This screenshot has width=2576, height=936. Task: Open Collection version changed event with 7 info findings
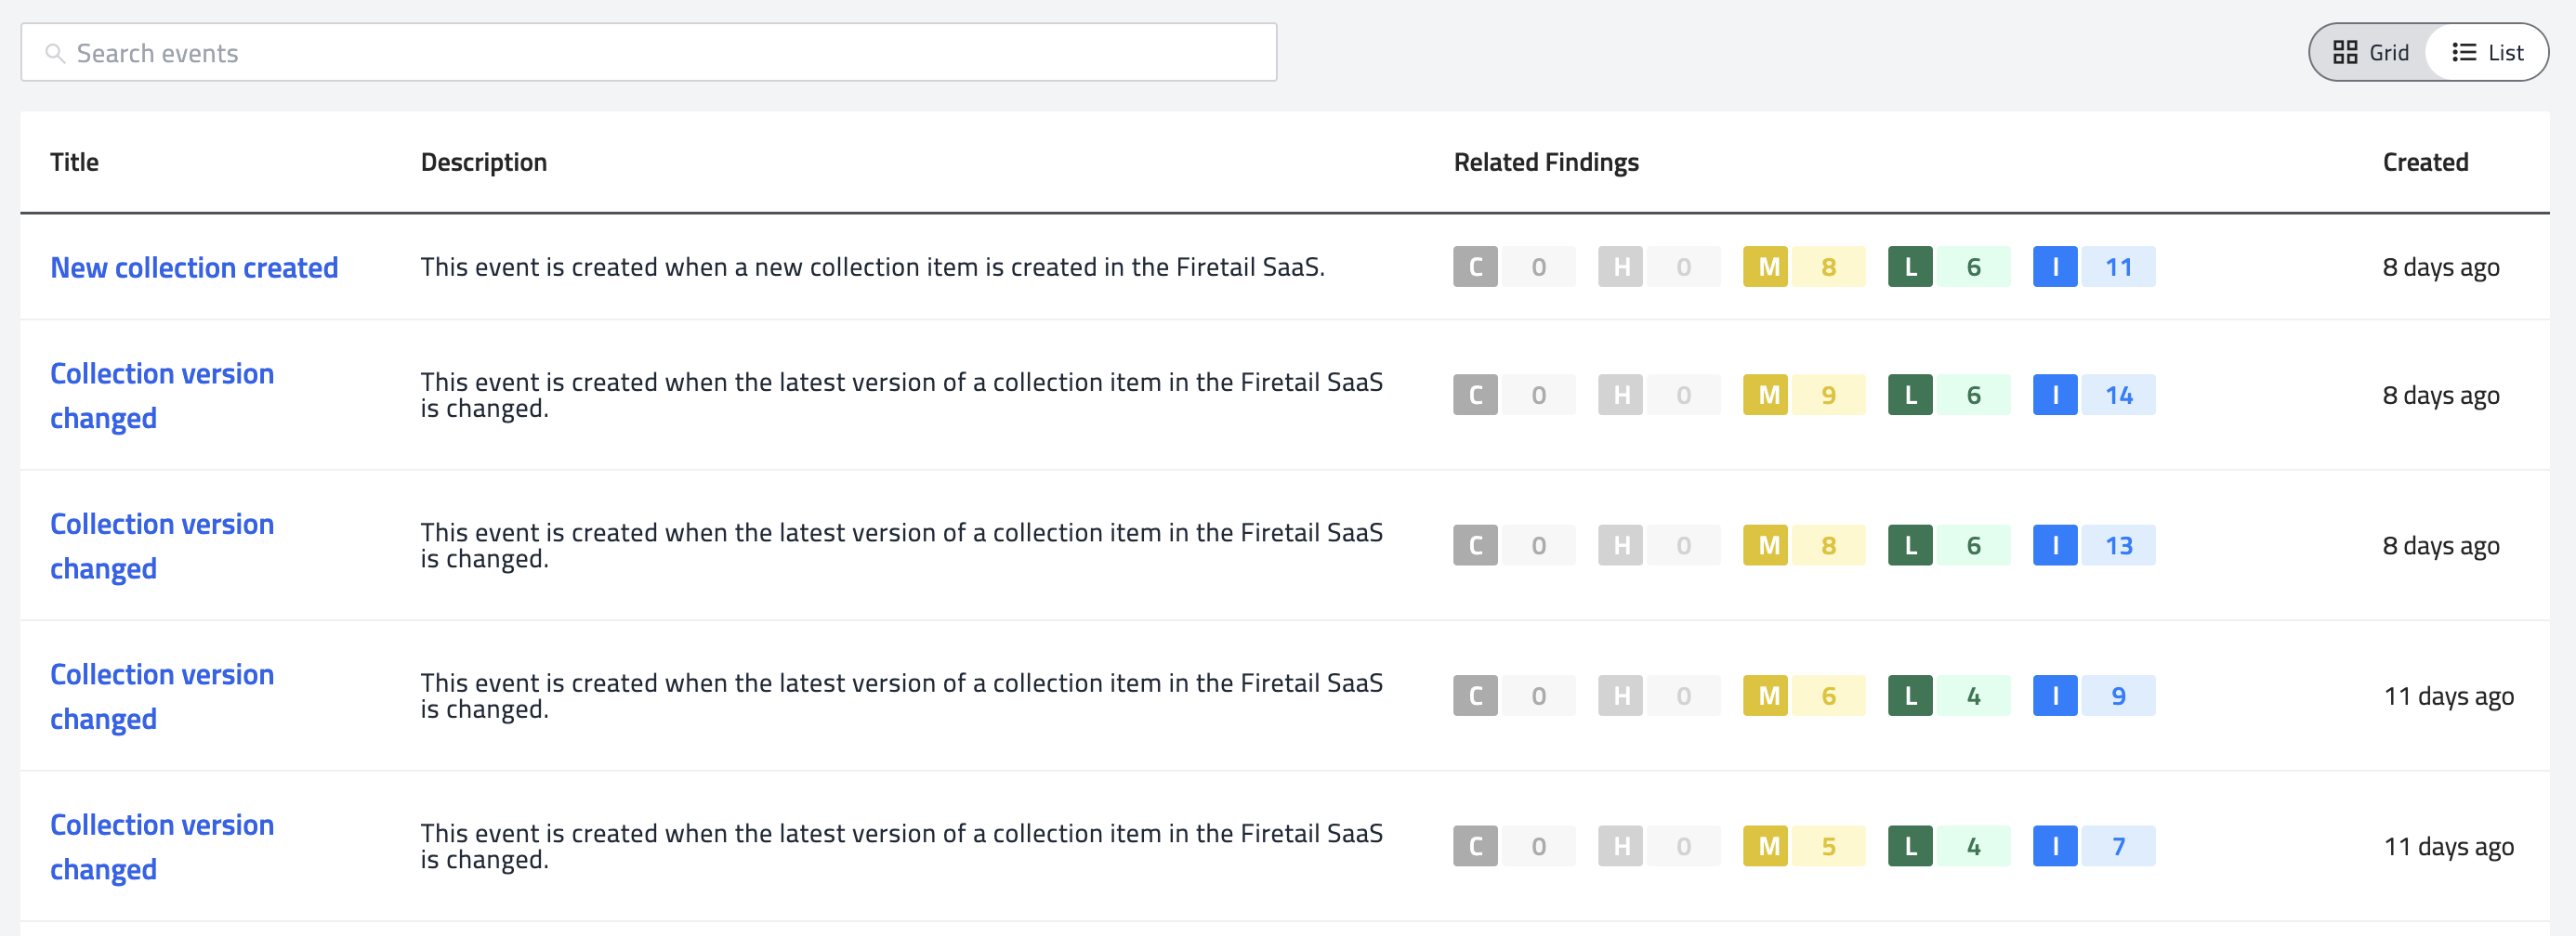(162, 846)
